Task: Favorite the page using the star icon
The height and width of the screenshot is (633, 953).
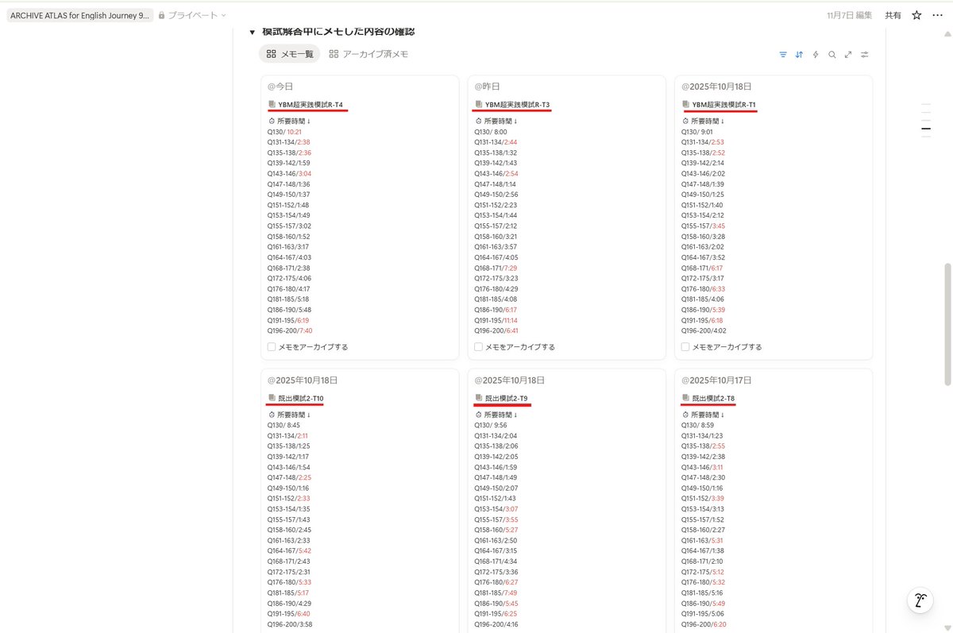Action: click(916, 15)
